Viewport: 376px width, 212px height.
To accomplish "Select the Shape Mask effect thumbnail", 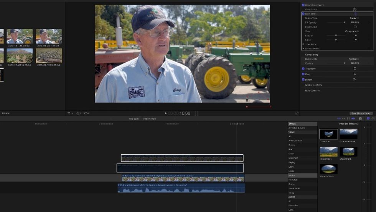I will click(348, 152).
